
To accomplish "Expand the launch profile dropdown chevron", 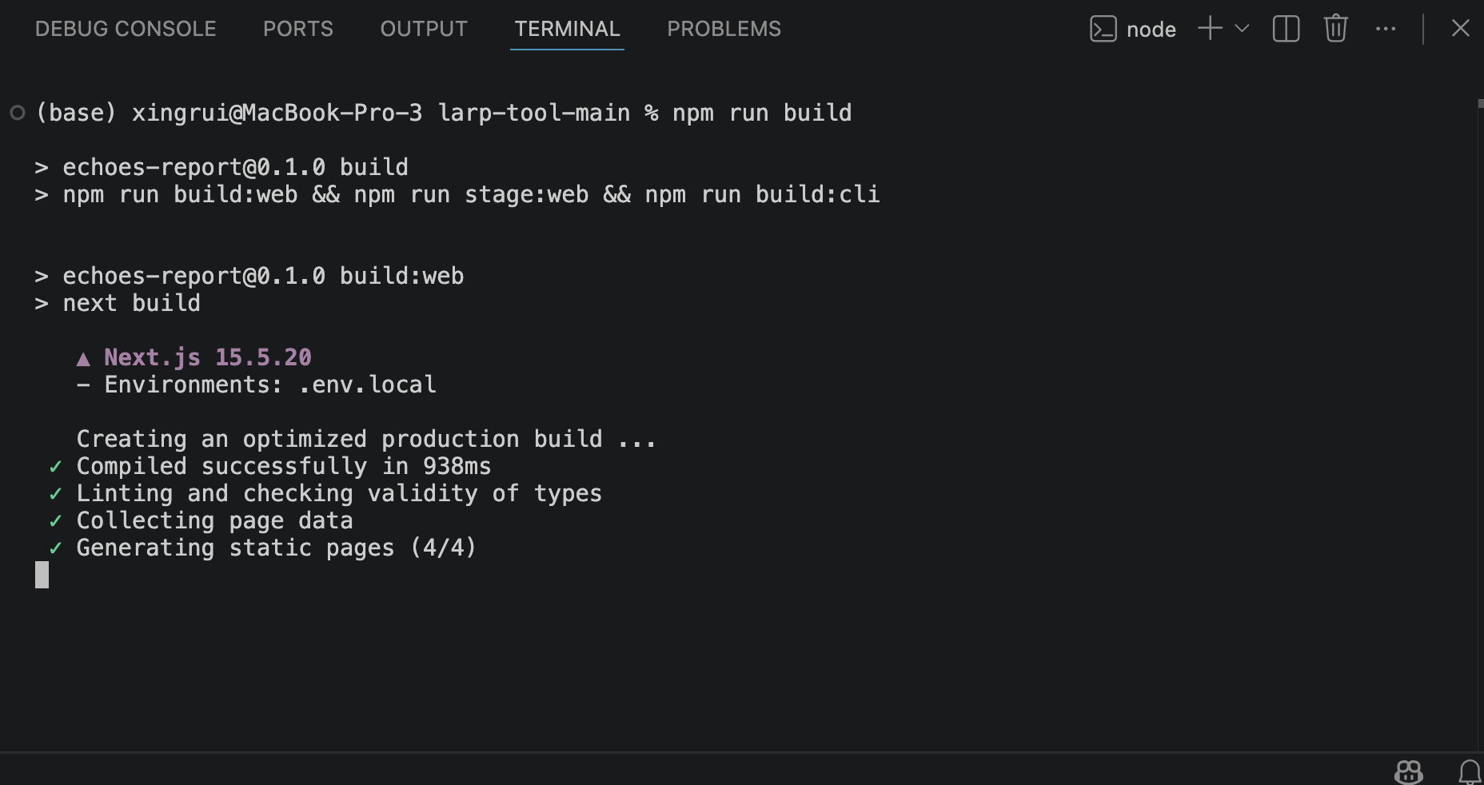I will click(x=1242, y=28).
